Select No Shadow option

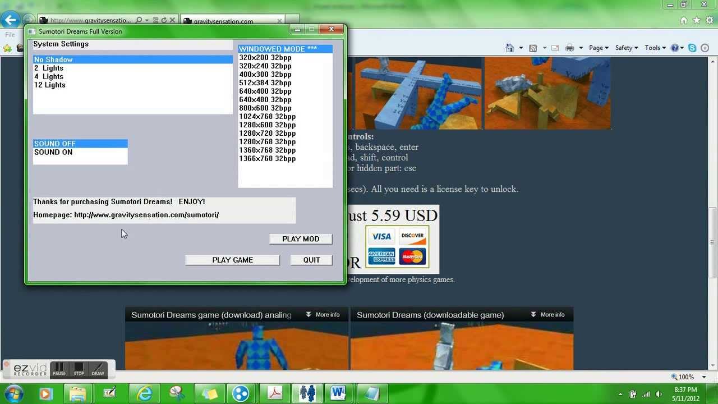[132, 59]
